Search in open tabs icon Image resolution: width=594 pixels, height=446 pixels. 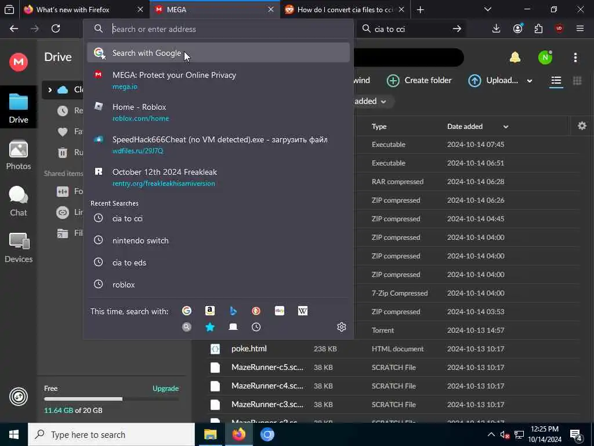point(233,327)
